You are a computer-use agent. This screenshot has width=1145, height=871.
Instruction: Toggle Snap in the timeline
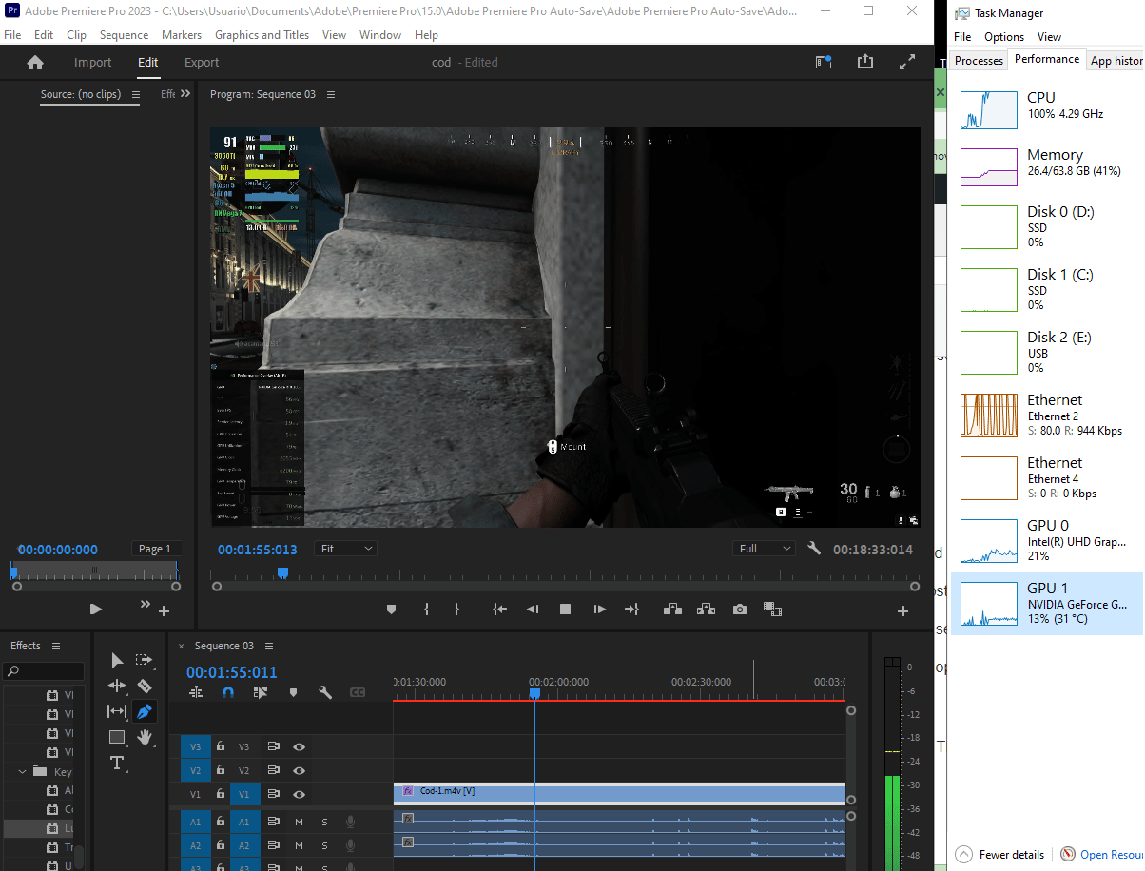[x=228, y=692]
